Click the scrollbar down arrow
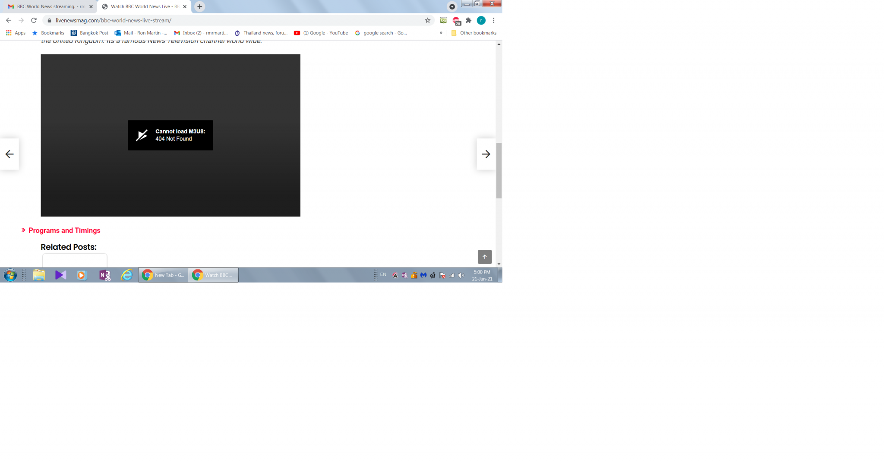884x462 pixels. point(499,264)
